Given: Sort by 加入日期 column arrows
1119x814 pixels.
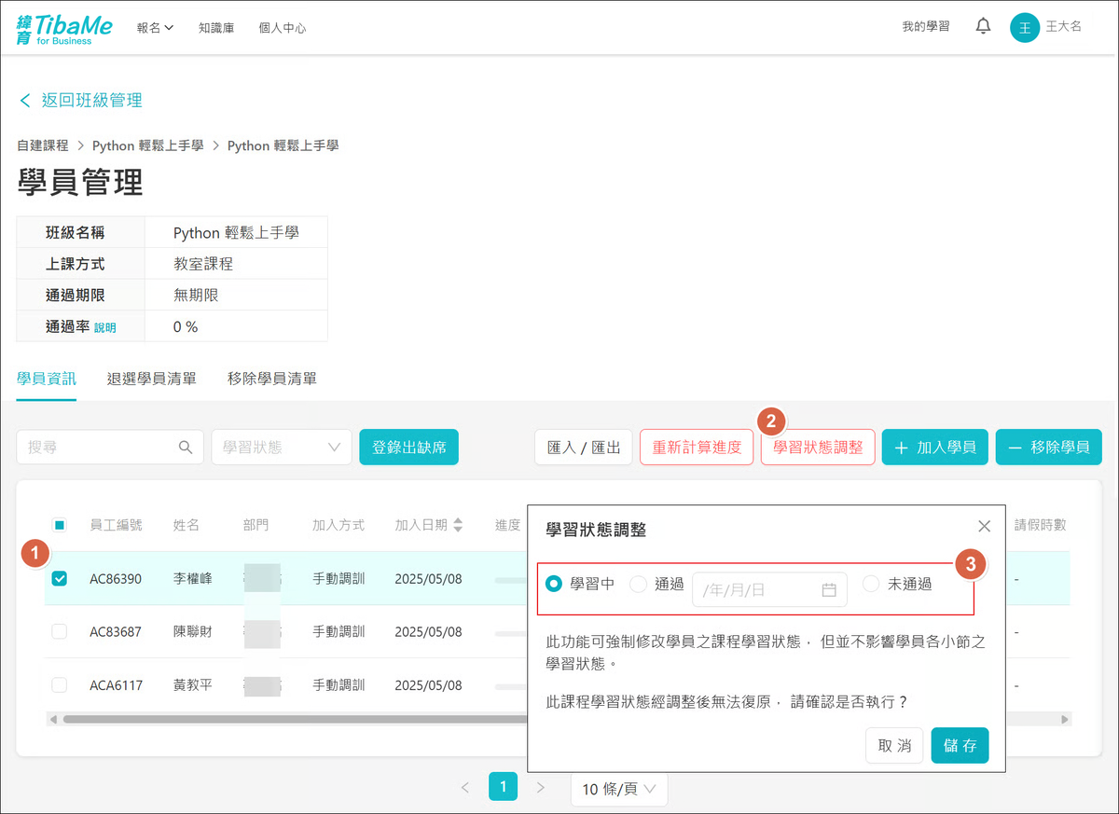Looking at the screenshot, I should coord(458,525).
